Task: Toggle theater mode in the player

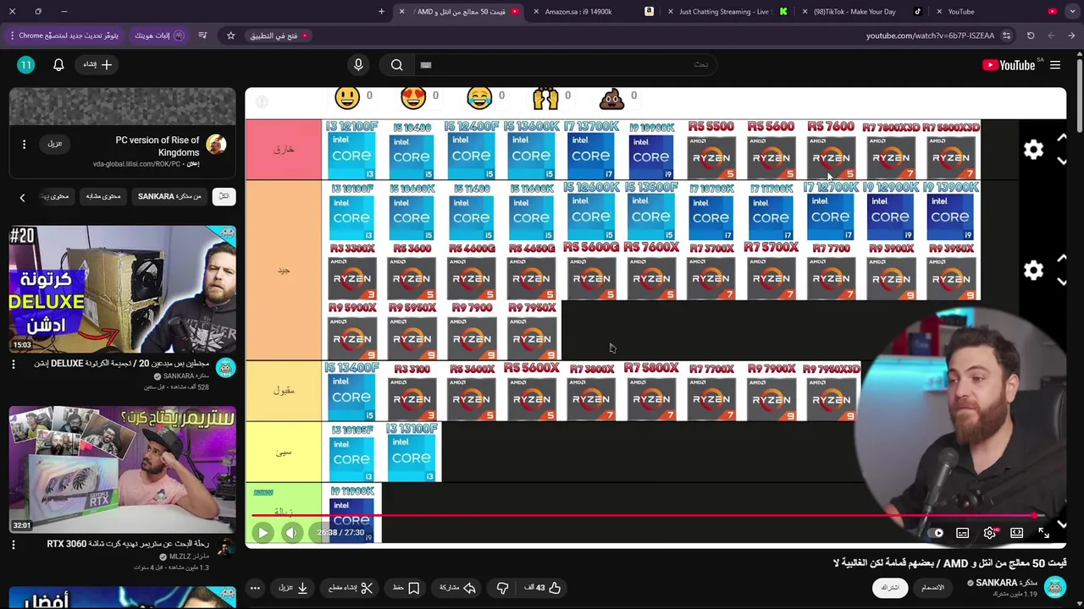Action: pos(1017,533)
